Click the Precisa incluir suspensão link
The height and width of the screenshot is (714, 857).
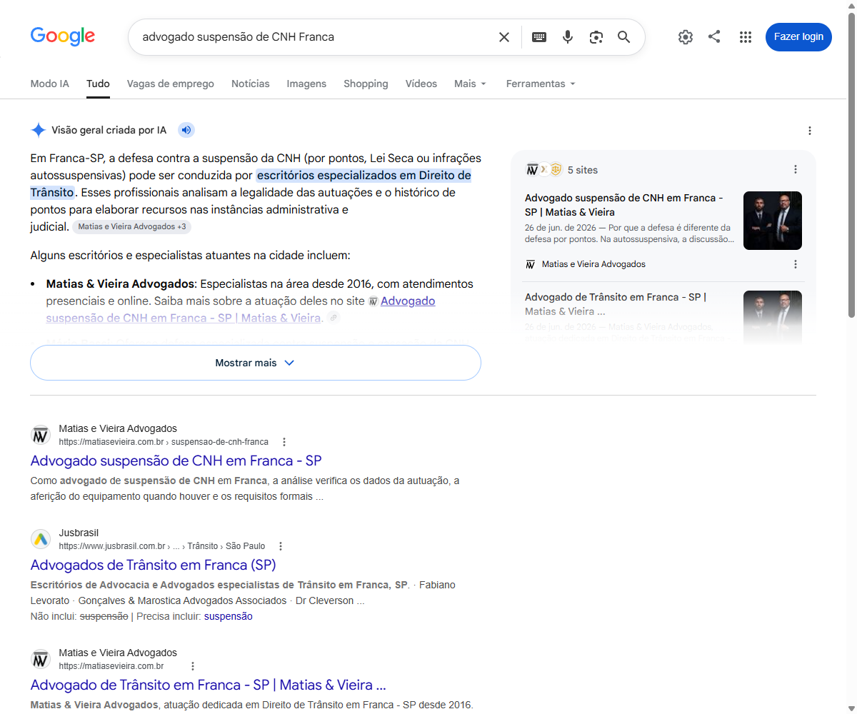point(229,616)
